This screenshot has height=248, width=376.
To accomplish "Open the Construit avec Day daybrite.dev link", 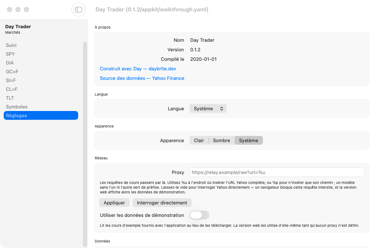I will 138,69.
